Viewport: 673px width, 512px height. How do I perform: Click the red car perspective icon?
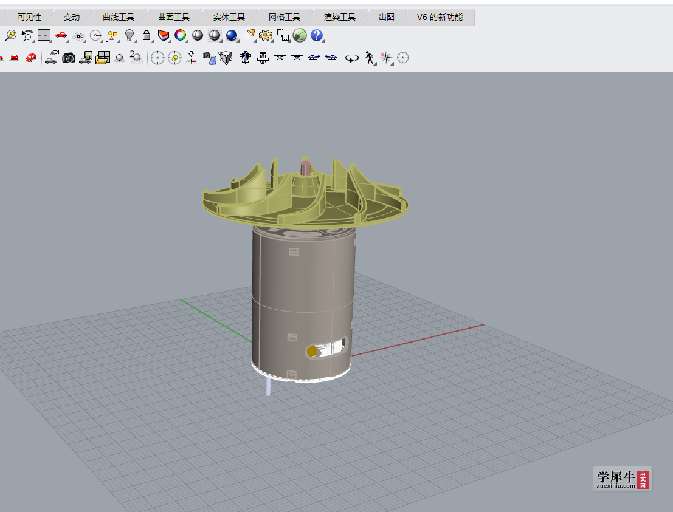(x=31, y=58)
